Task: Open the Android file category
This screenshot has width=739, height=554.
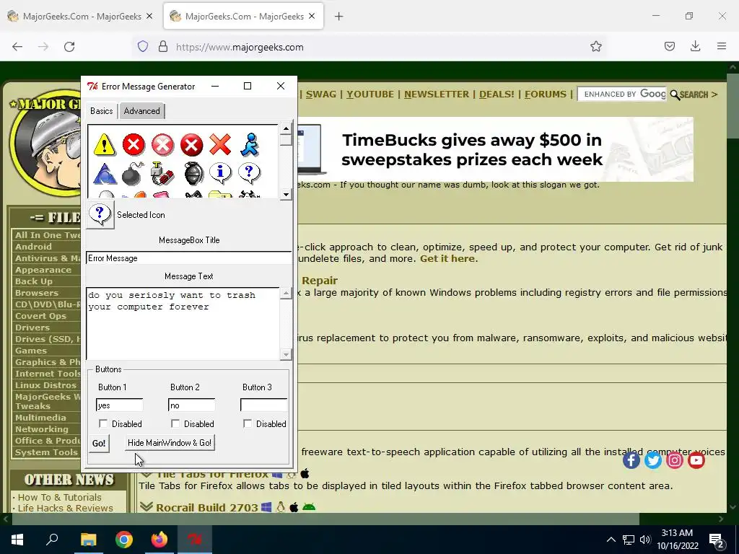Action: pyautogui.click(x=33, y=247)
